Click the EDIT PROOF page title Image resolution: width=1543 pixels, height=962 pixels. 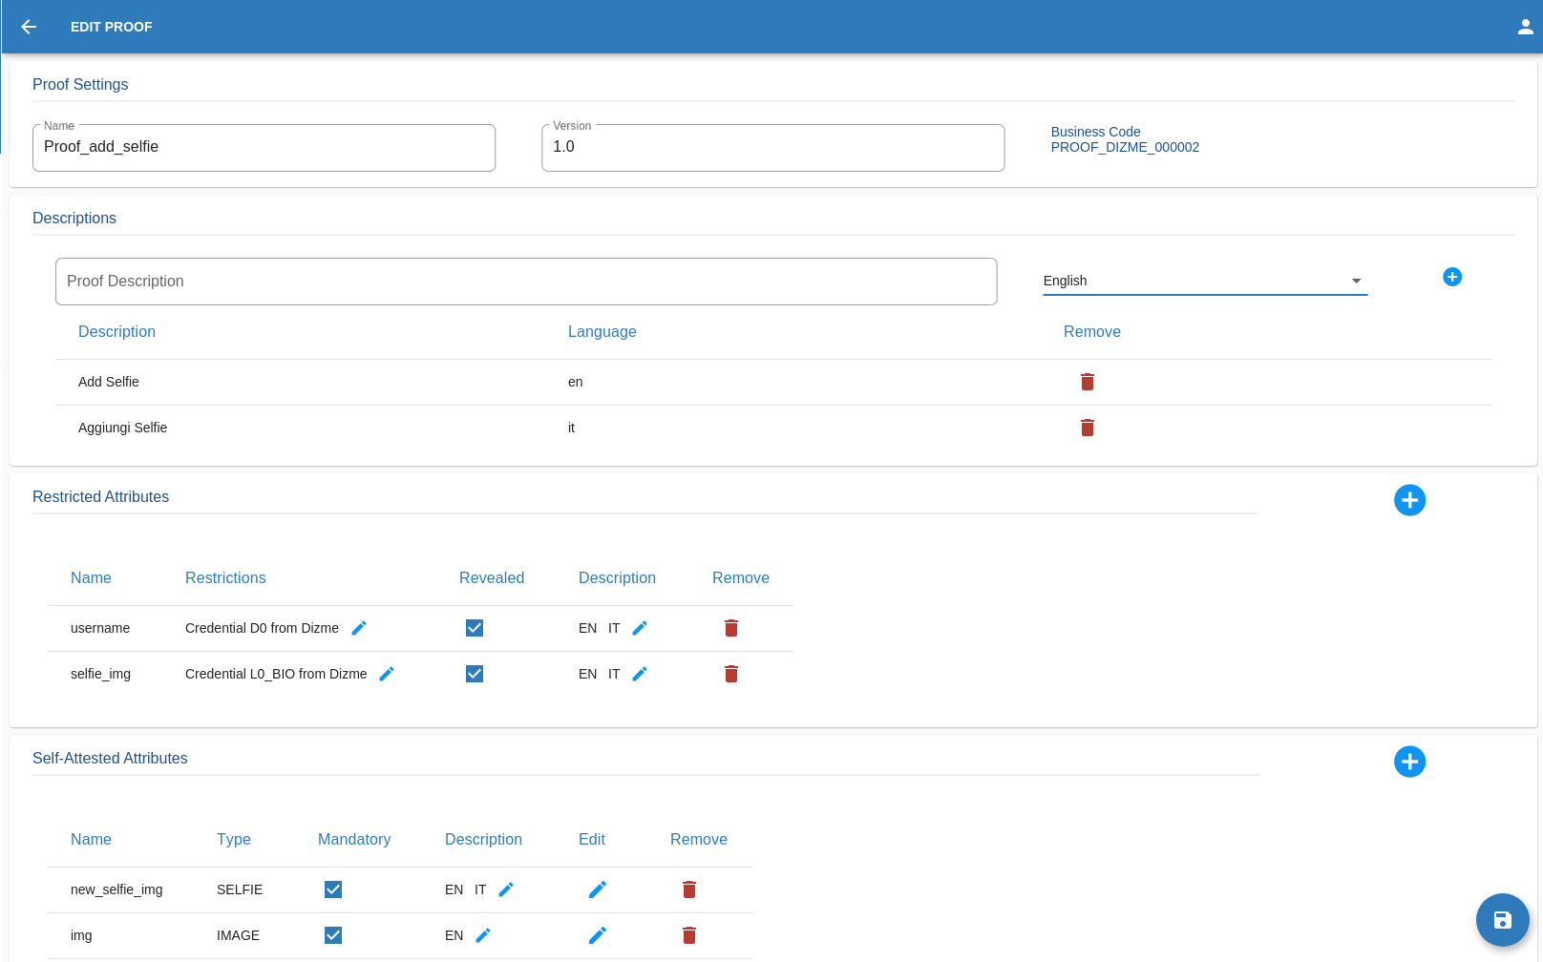(x=111, y=27)
